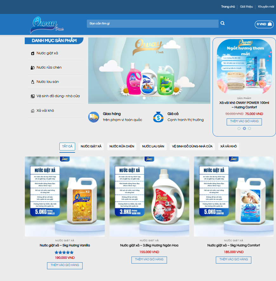Switch to the NƯỚC RỬA CHÉN tab
The width and height of the screenshot is (276, 281).
(122, 146)
